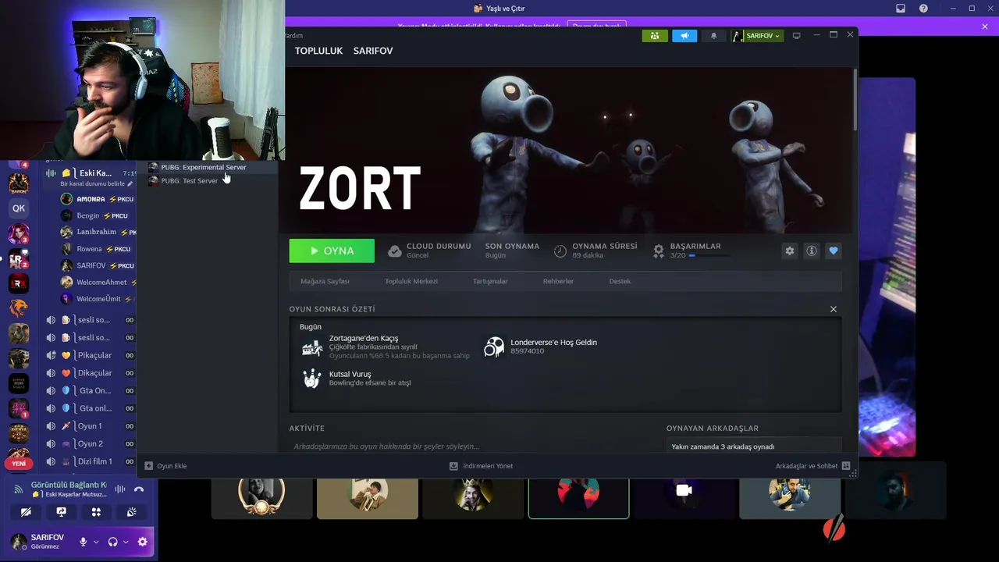The width and height of the screenshot is (999, 562).
Task: Toggle noise suppression waveform icon
Action: (120, 489)
